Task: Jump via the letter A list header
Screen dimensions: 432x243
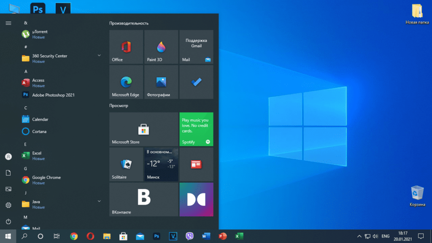Action: (26, 71)
